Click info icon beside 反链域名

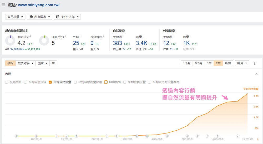[103, 37]
